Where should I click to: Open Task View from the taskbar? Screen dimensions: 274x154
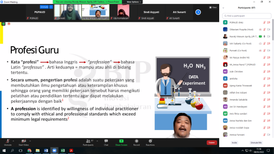[21, 151]
